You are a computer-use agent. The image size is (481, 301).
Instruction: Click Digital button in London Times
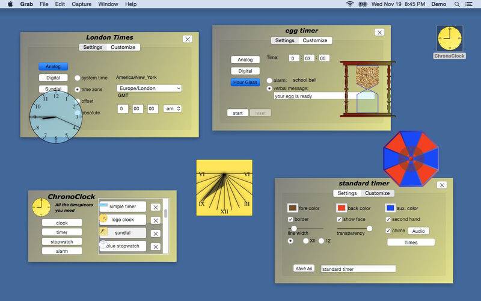[54, 78]
